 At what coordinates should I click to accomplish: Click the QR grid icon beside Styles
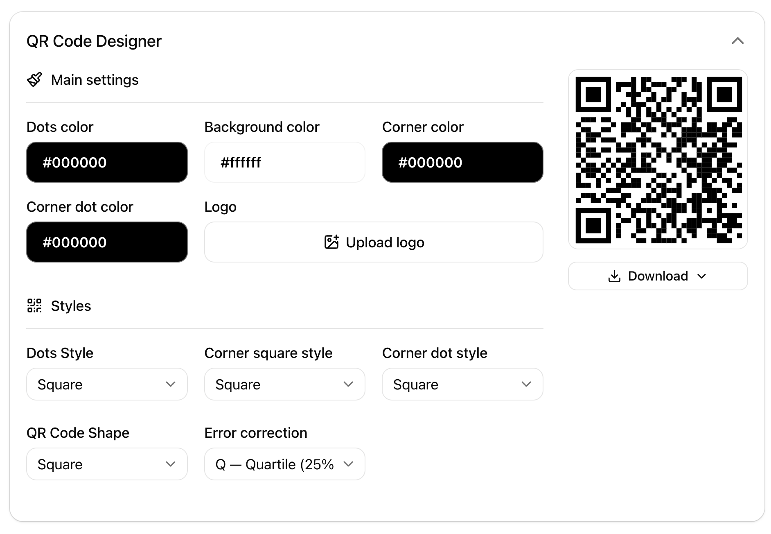[34, 305]
